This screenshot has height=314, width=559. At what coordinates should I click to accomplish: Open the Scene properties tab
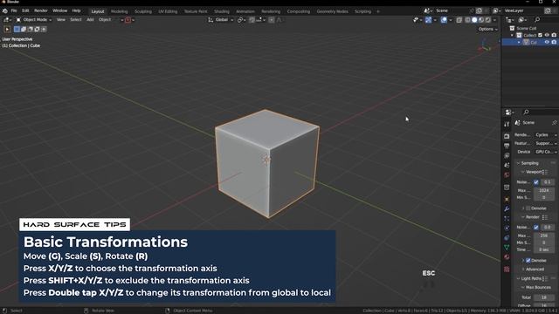coord(507,165)
